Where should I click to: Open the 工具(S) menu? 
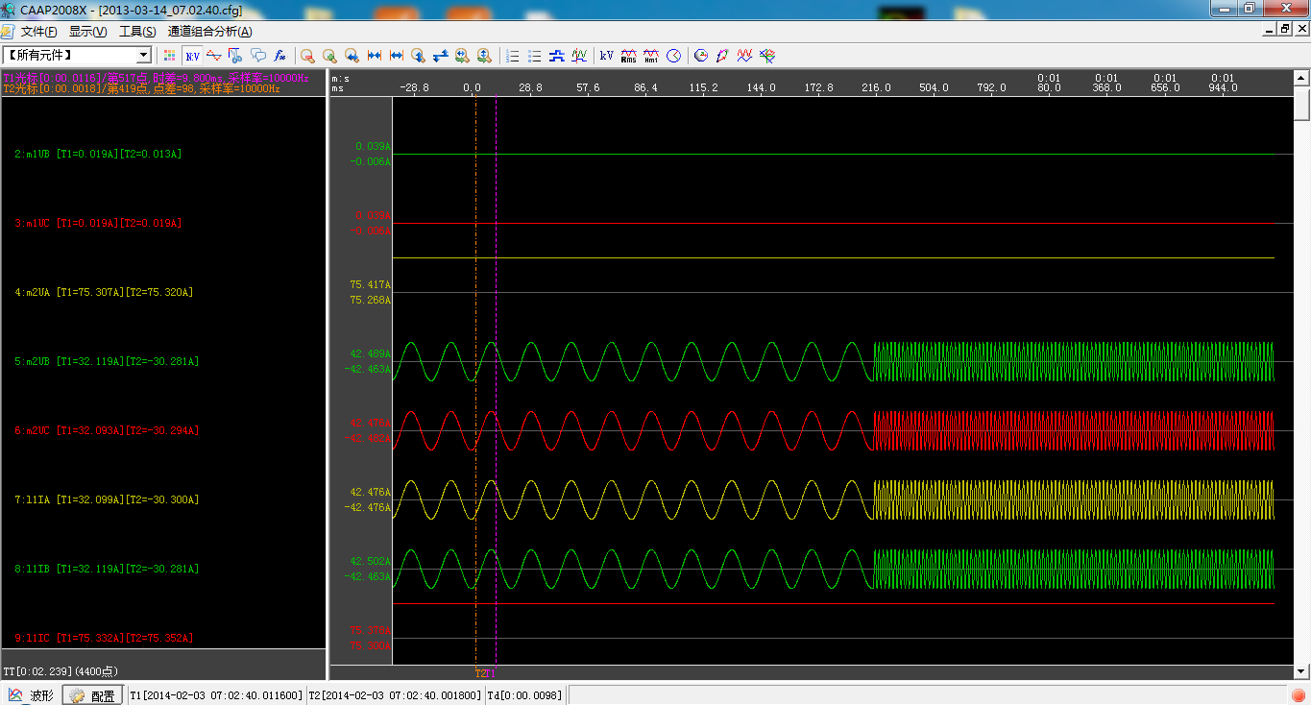pyautogui.click(x=137, y=32)
